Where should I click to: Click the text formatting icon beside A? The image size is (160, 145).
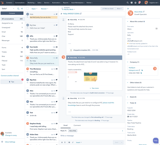(x=65, y=142)
